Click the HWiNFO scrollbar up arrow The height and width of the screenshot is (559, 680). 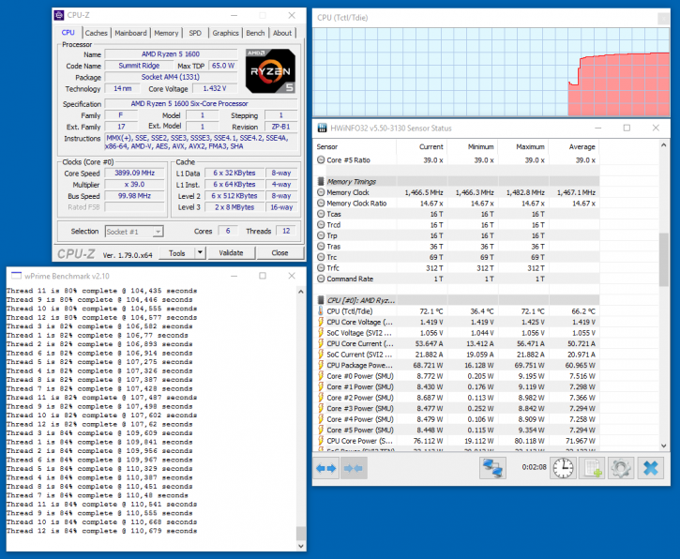click(663, 145)
